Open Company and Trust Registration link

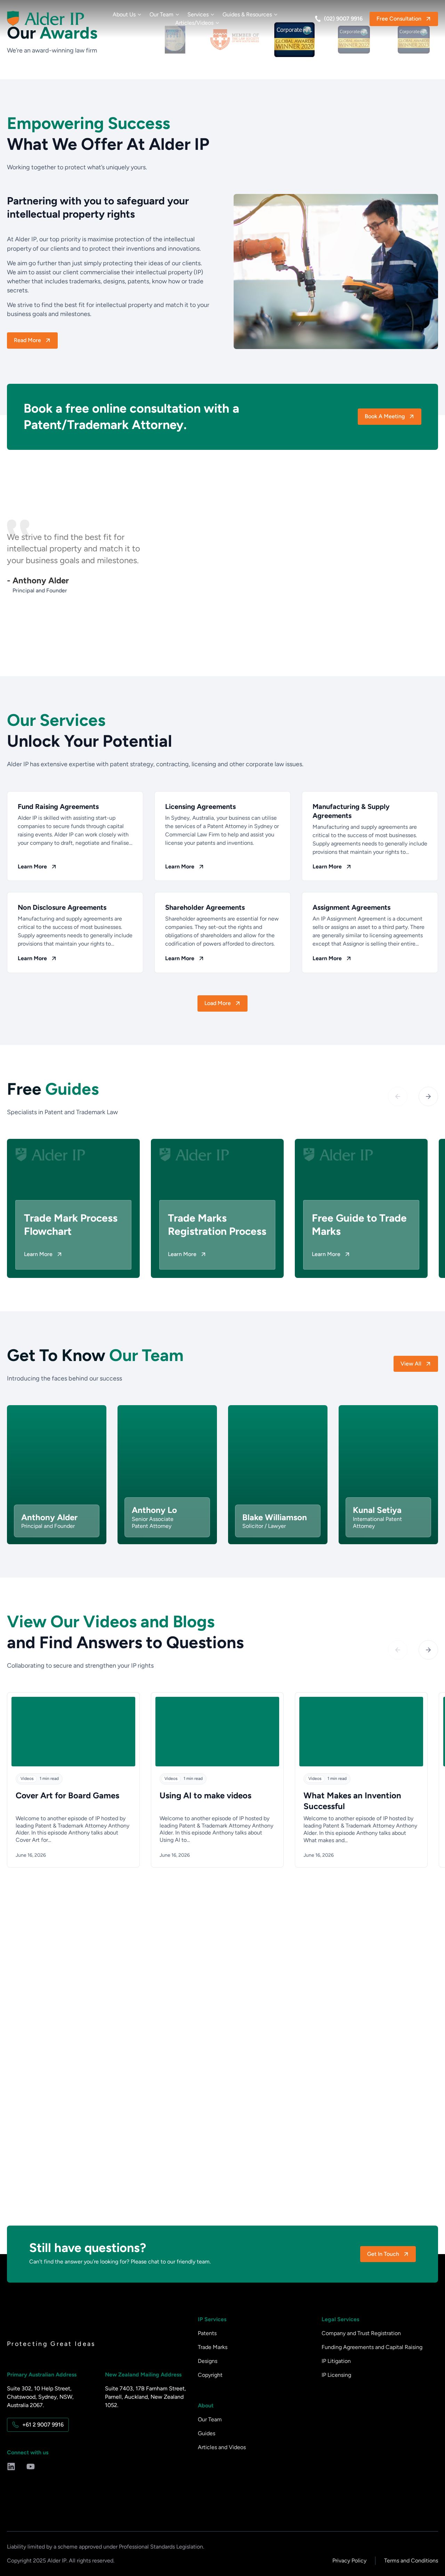[x=361, y=2333]
